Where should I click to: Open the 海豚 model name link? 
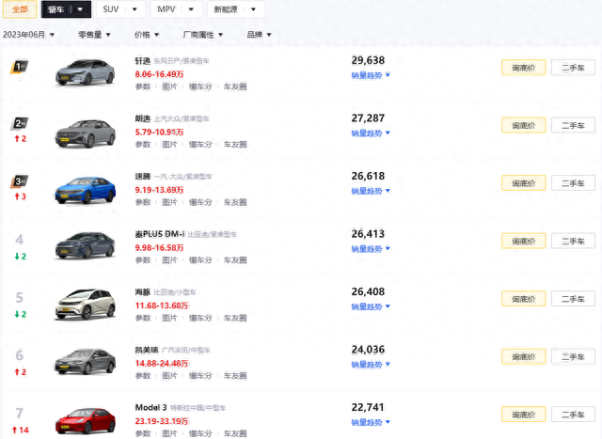pyautogui.click(x=142, y=292)
